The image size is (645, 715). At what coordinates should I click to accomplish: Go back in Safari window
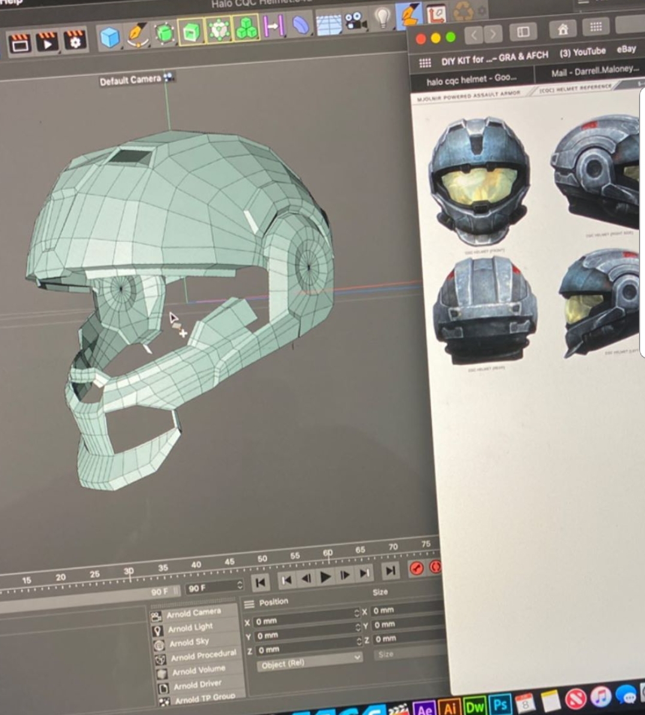(x=474, y=34)
